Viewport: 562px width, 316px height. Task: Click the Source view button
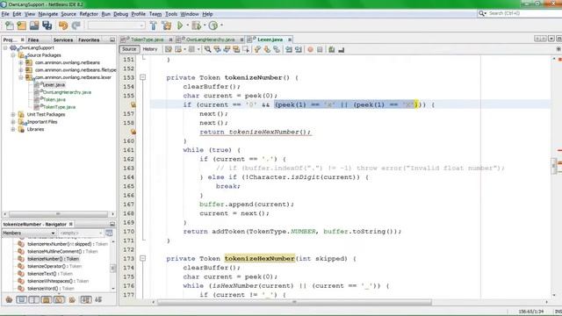point(129,49)
